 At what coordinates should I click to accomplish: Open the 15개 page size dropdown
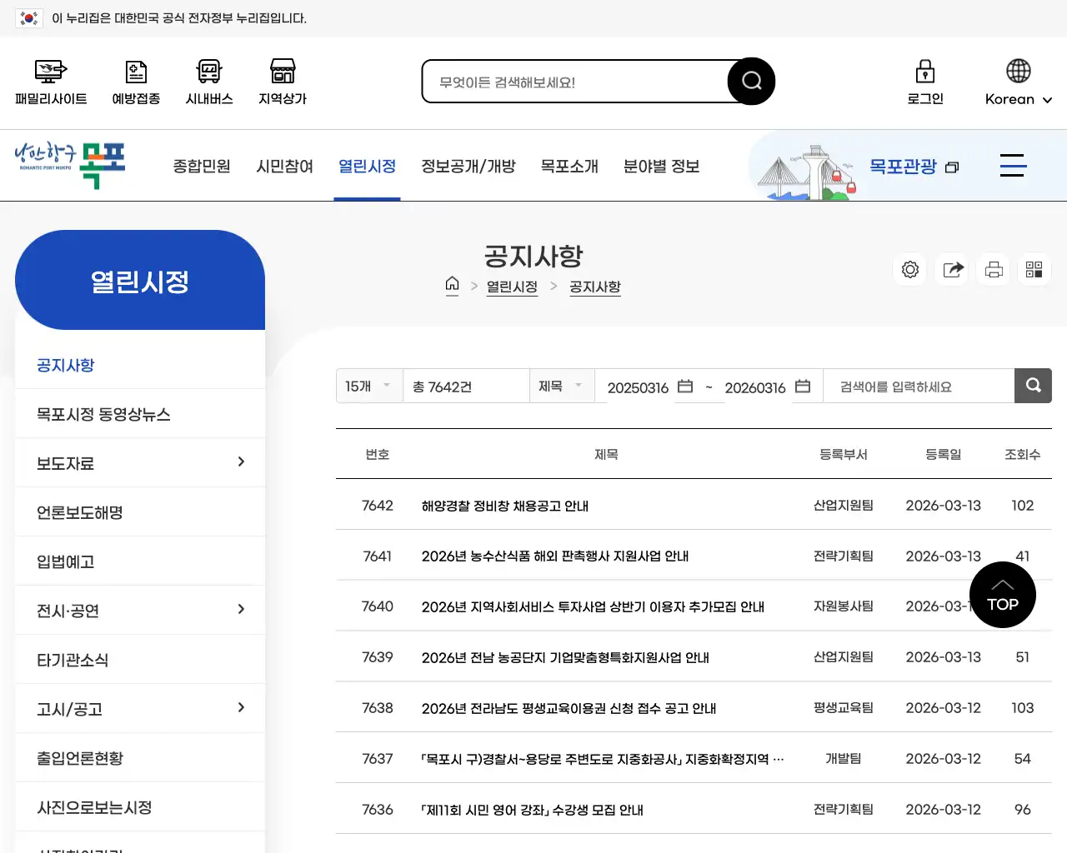[x=368, y=386]
